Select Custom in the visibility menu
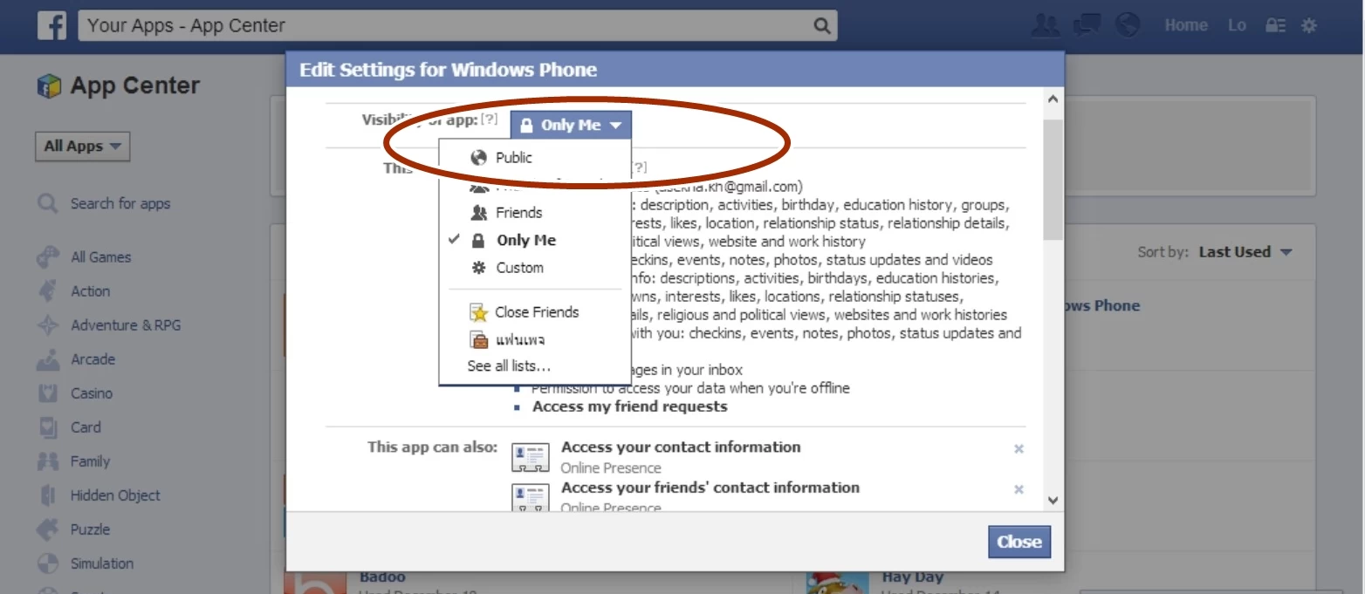Screen dimensions: 1365x594 pos(534,268)
